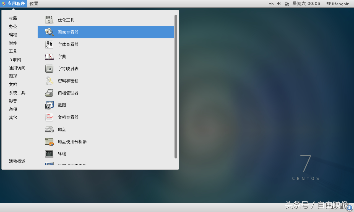
Task: Click 活动概述 activities overview
Action: pos(17,161)
